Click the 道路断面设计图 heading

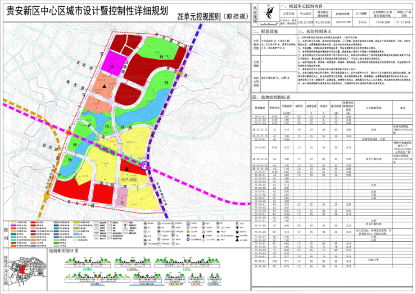click(x=64, y=251)
